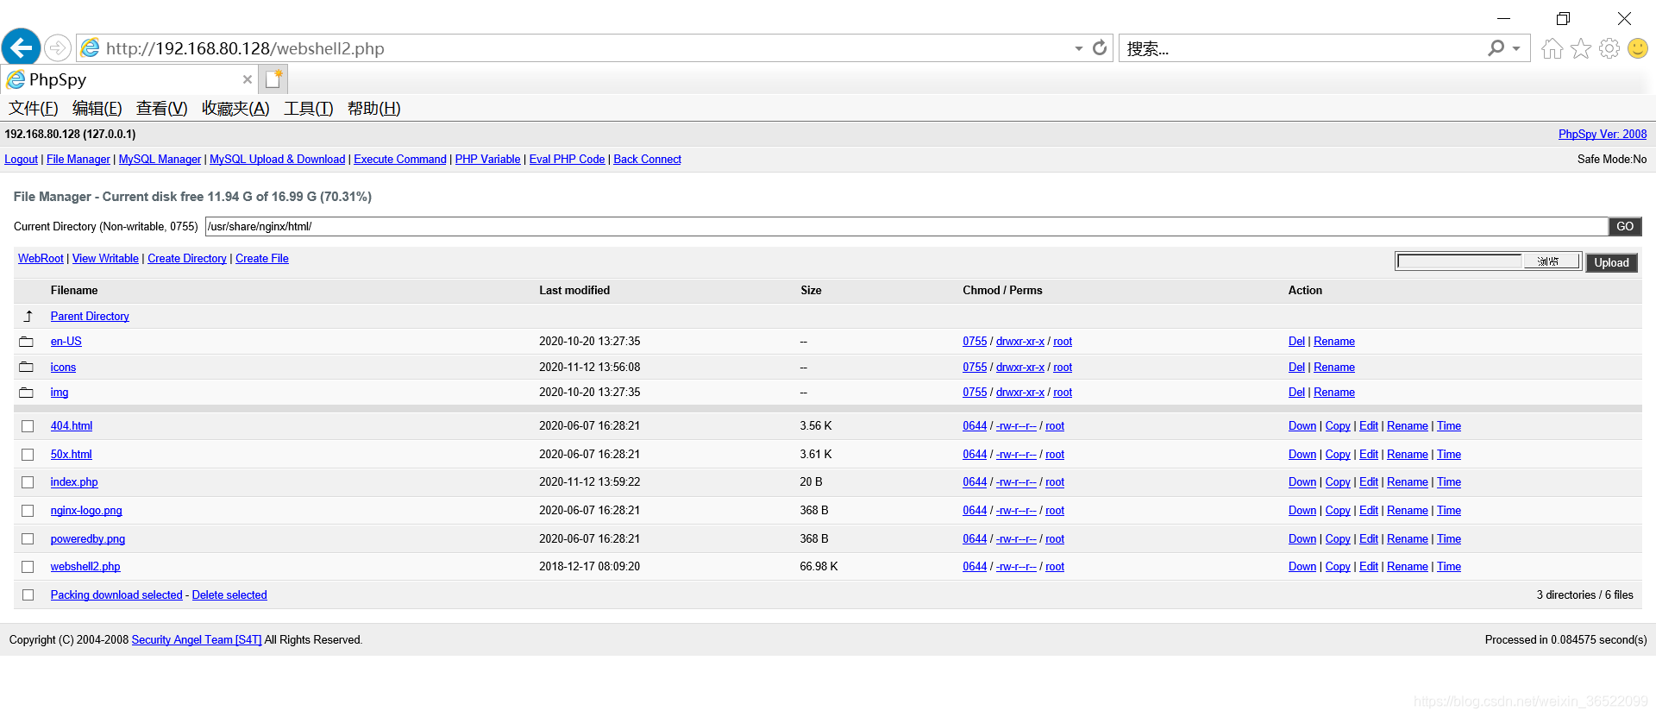Image resolution: width=1656 pixels, height=717 pixels.
Task: Tick the checkbox for 404.html
Action: coord(28,426)
